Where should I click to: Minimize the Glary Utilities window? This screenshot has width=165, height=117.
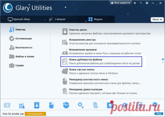[153, 3]
